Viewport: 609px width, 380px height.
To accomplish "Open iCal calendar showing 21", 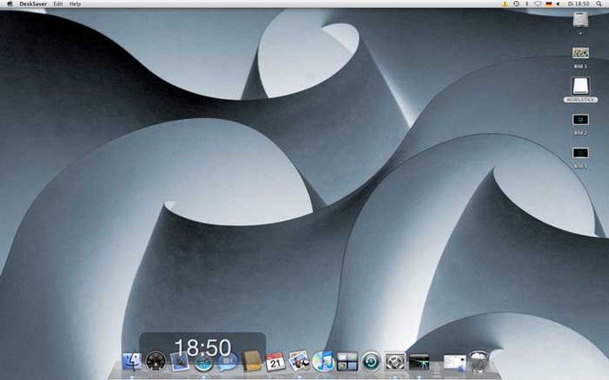I will pos(275,361).
